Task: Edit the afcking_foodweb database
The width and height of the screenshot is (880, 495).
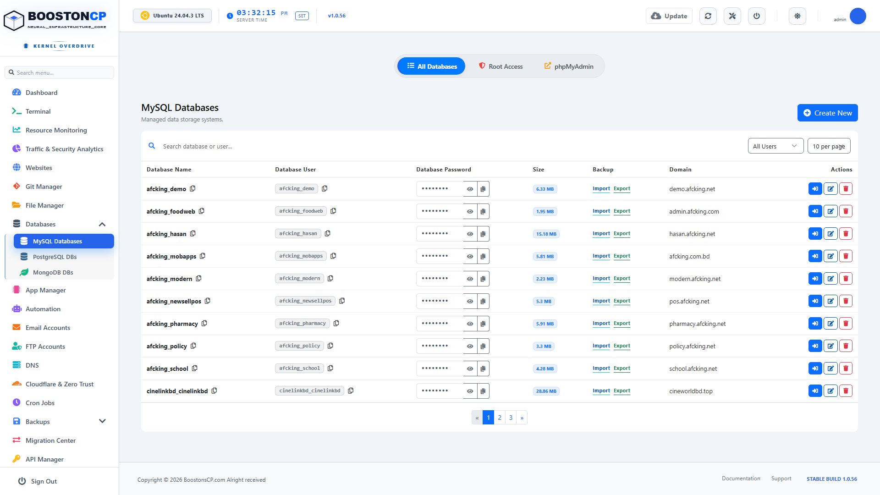Action: pyautogui.click(x=830, y=211)
